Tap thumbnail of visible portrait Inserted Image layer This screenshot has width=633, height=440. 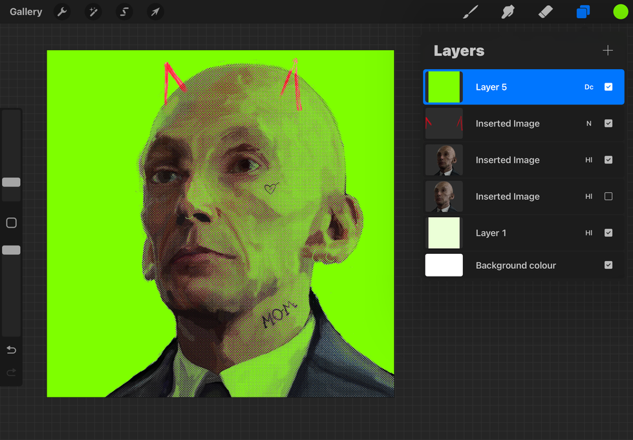coord(444,160)
